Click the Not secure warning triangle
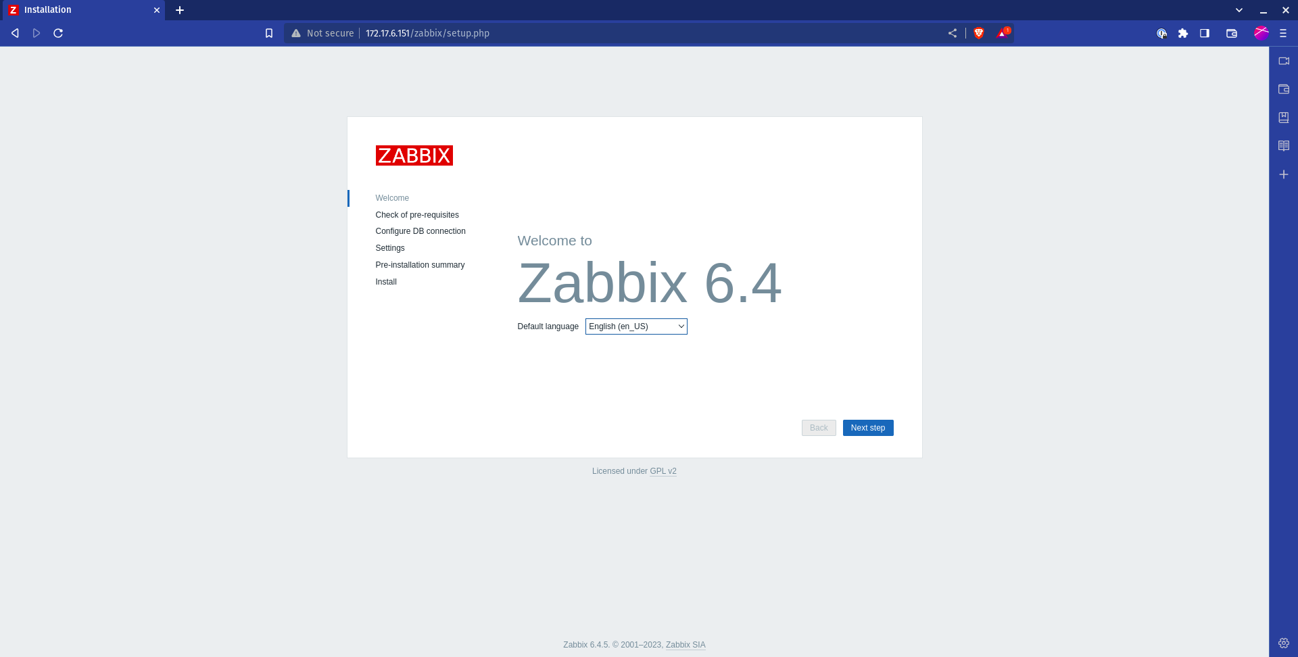The image size is (1298, 657). coord(296,33)
